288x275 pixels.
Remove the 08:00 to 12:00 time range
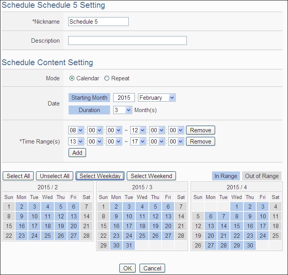pos(200,130)
